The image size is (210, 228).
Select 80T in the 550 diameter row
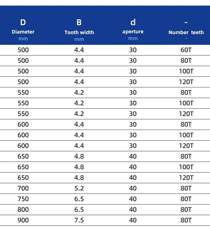click(186, 92)
